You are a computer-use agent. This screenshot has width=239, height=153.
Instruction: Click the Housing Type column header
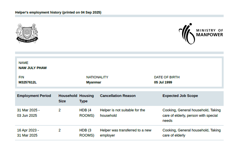point(86,98)
